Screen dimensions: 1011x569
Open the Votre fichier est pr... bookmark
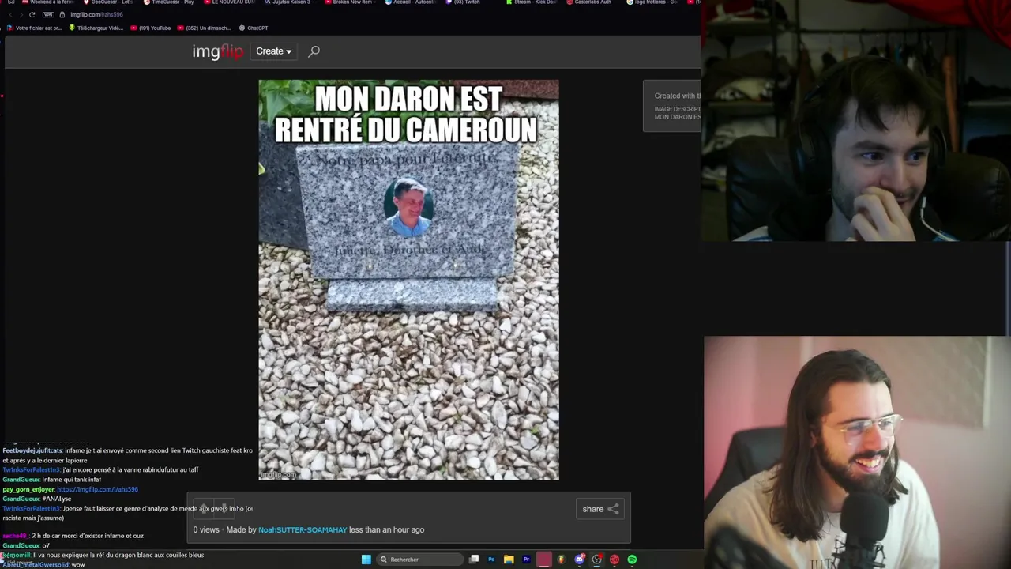coord(34,28)
